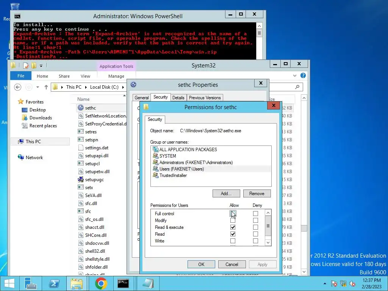Select the sethc file icon

[80, 108]
